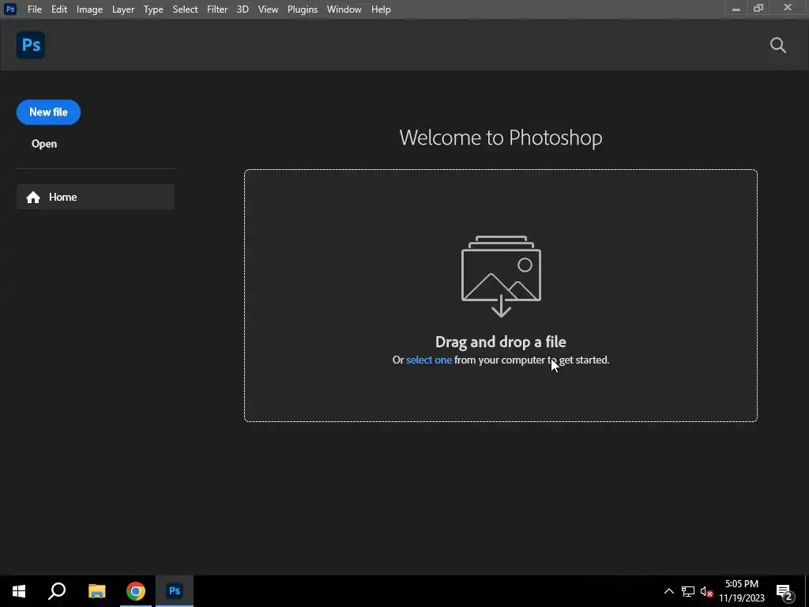Click the taskbar clock showing 5:05 PM
The image size is (809, 607).
(x=742, y=591)
